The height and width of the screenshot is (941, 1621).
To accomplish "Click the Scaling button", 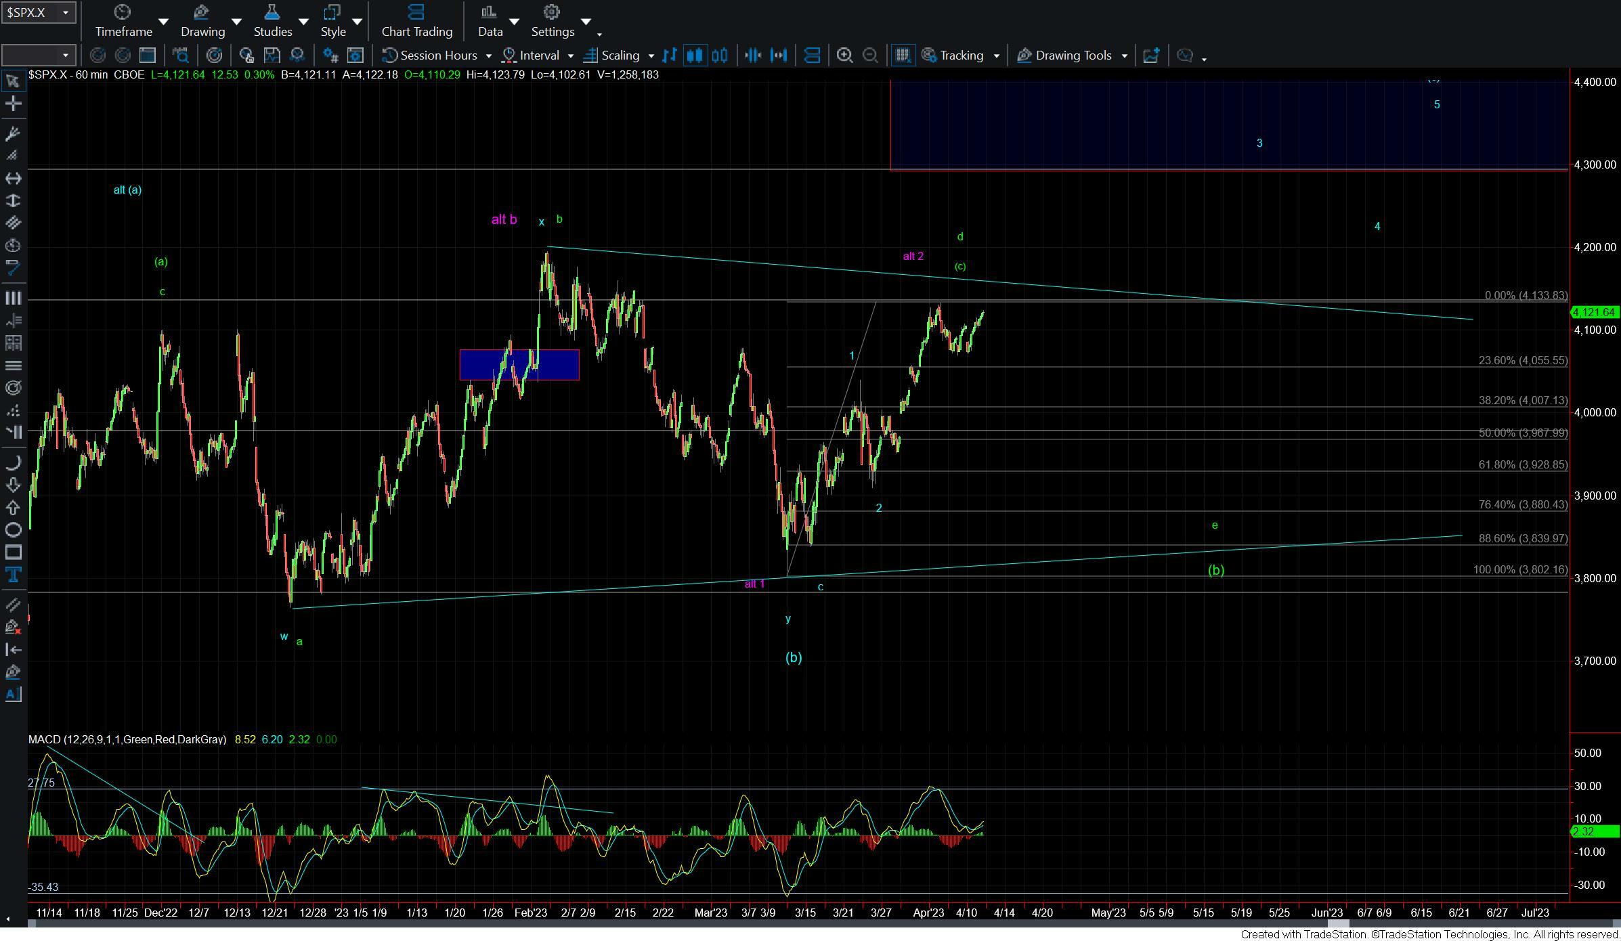I will tap(612, 56).
